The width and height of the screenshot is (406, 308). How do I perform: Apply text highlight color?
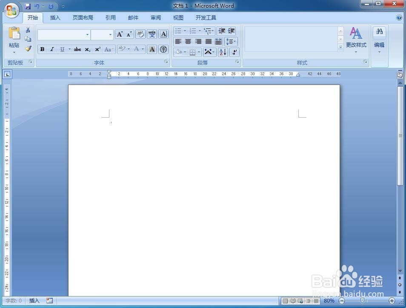122,48
